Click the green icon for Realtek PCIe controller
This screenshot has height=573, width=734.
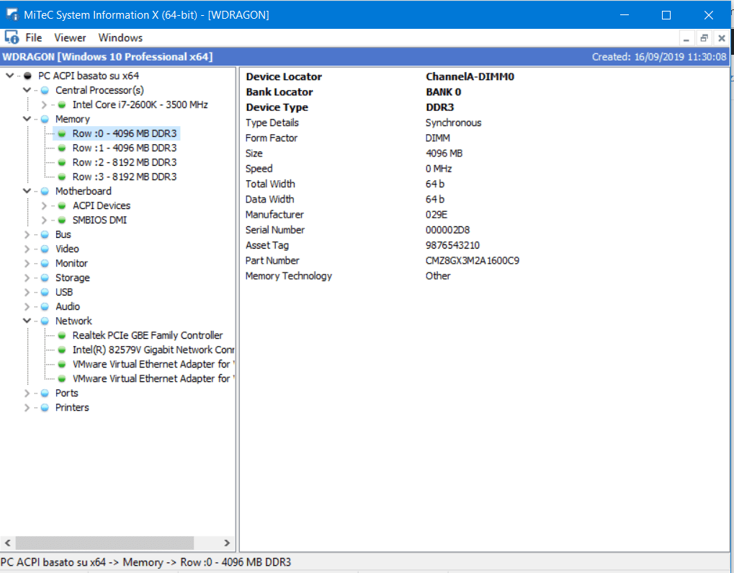62,335
